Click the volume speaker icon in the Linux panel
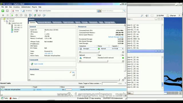 point(147,15)
